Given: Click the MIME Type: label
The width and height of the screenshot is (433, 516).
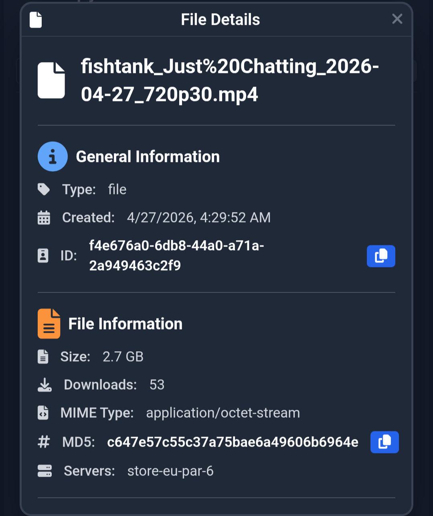Looking at the screenshot, I should (x=97, y=413).
